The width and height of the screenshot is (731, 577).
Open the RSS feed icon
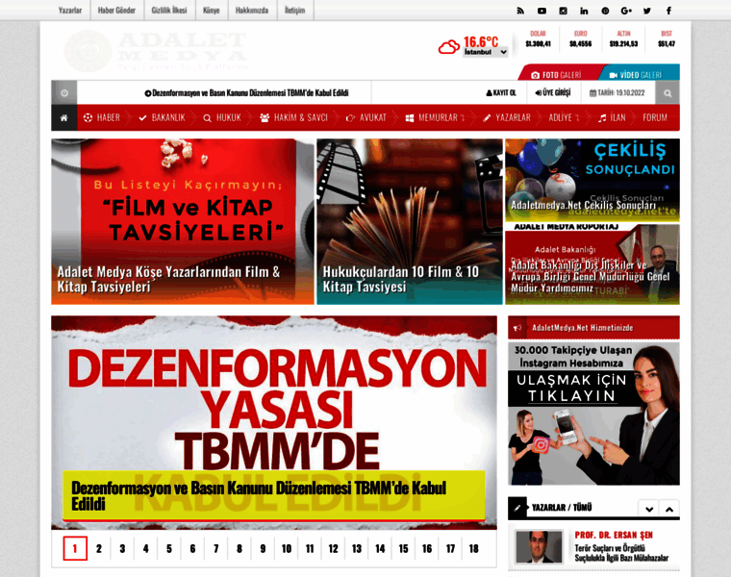coord(520,11)
